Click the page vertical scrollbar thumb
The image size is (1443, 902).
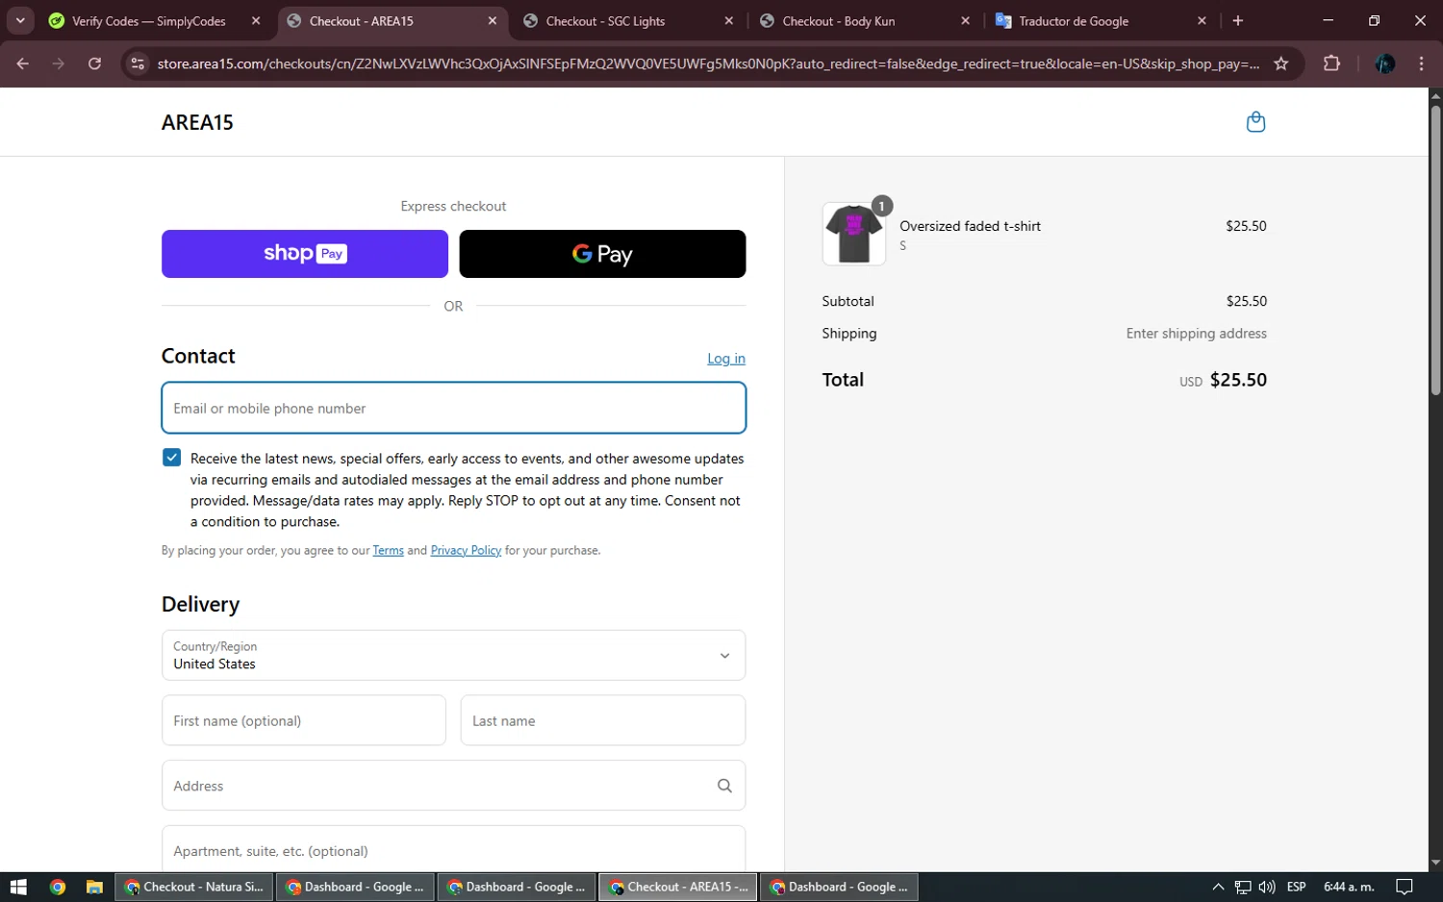click(1435, 250)
